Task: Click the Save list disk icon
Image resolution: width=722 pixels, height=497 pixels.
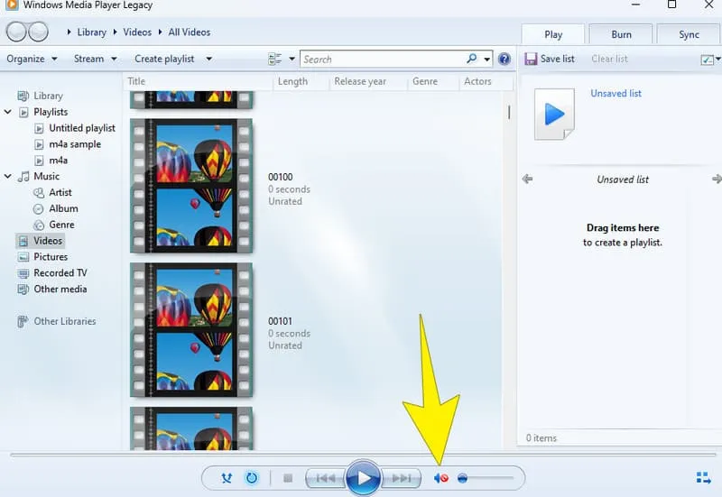Action: [x=529, y=60]
